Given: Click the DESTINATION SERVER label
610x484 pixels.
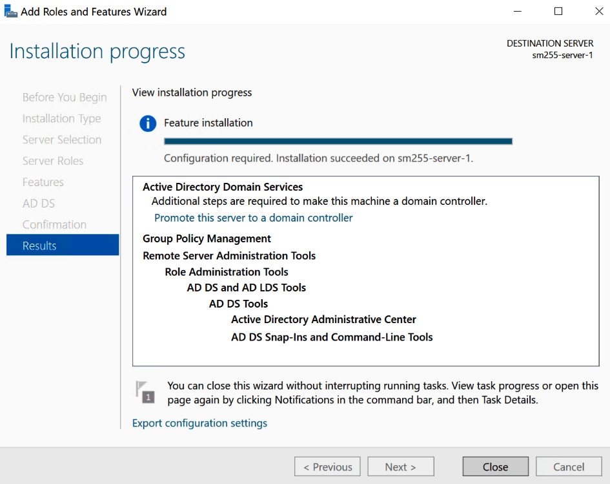Looking at the screenshot, I should (550, 43).
